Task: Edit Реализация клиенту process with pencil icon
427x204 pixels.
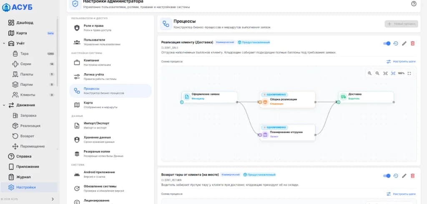Action: tap(404, 44)
